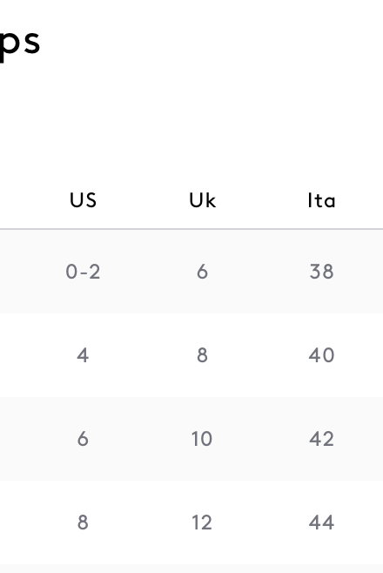Select the Ita size 40 cell
Viewport: 383px width, 573px height.
coord(321,355)
